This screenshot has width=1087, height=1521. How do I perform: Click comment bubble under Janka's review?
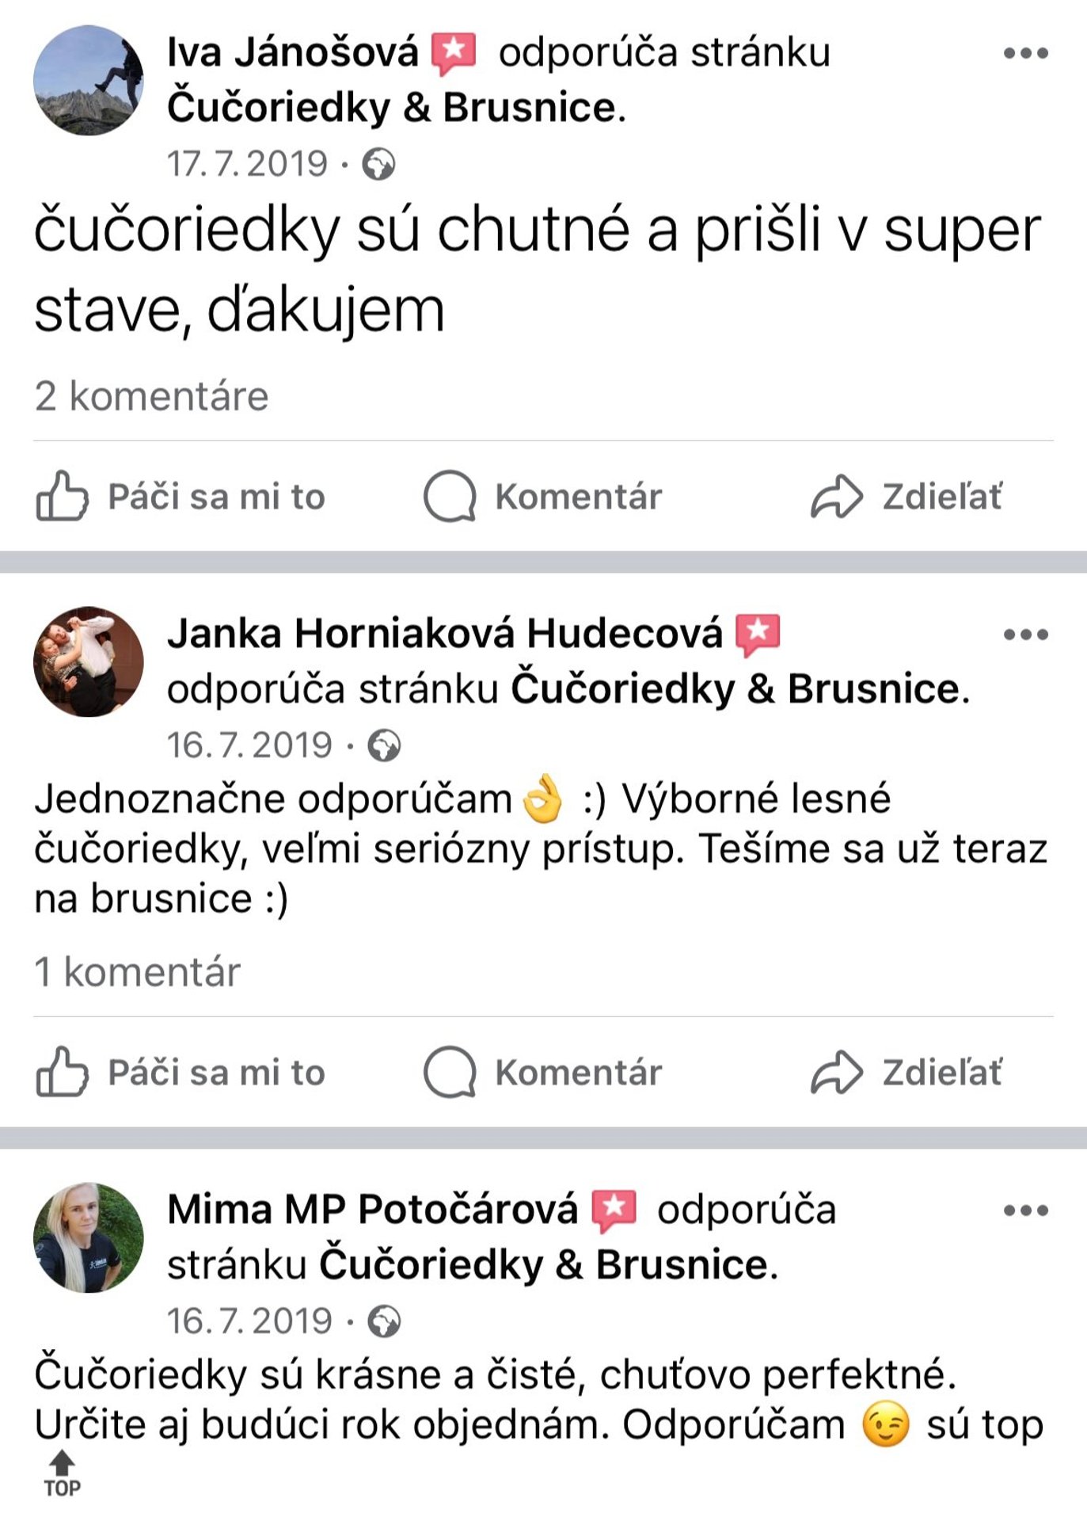pyautogui.click(x=450, y=1073)
